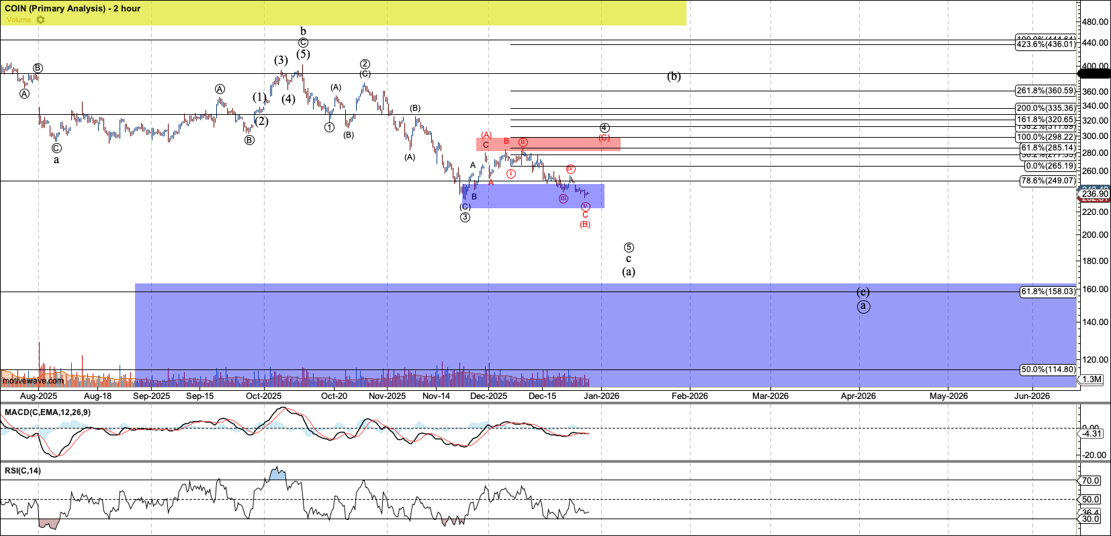The width and height of the screenshot is (1111, 536).
Task: Select the 261.8%(360.59) Fibonacci level label
Action: pyautogui.click(x=1045, y=91)
